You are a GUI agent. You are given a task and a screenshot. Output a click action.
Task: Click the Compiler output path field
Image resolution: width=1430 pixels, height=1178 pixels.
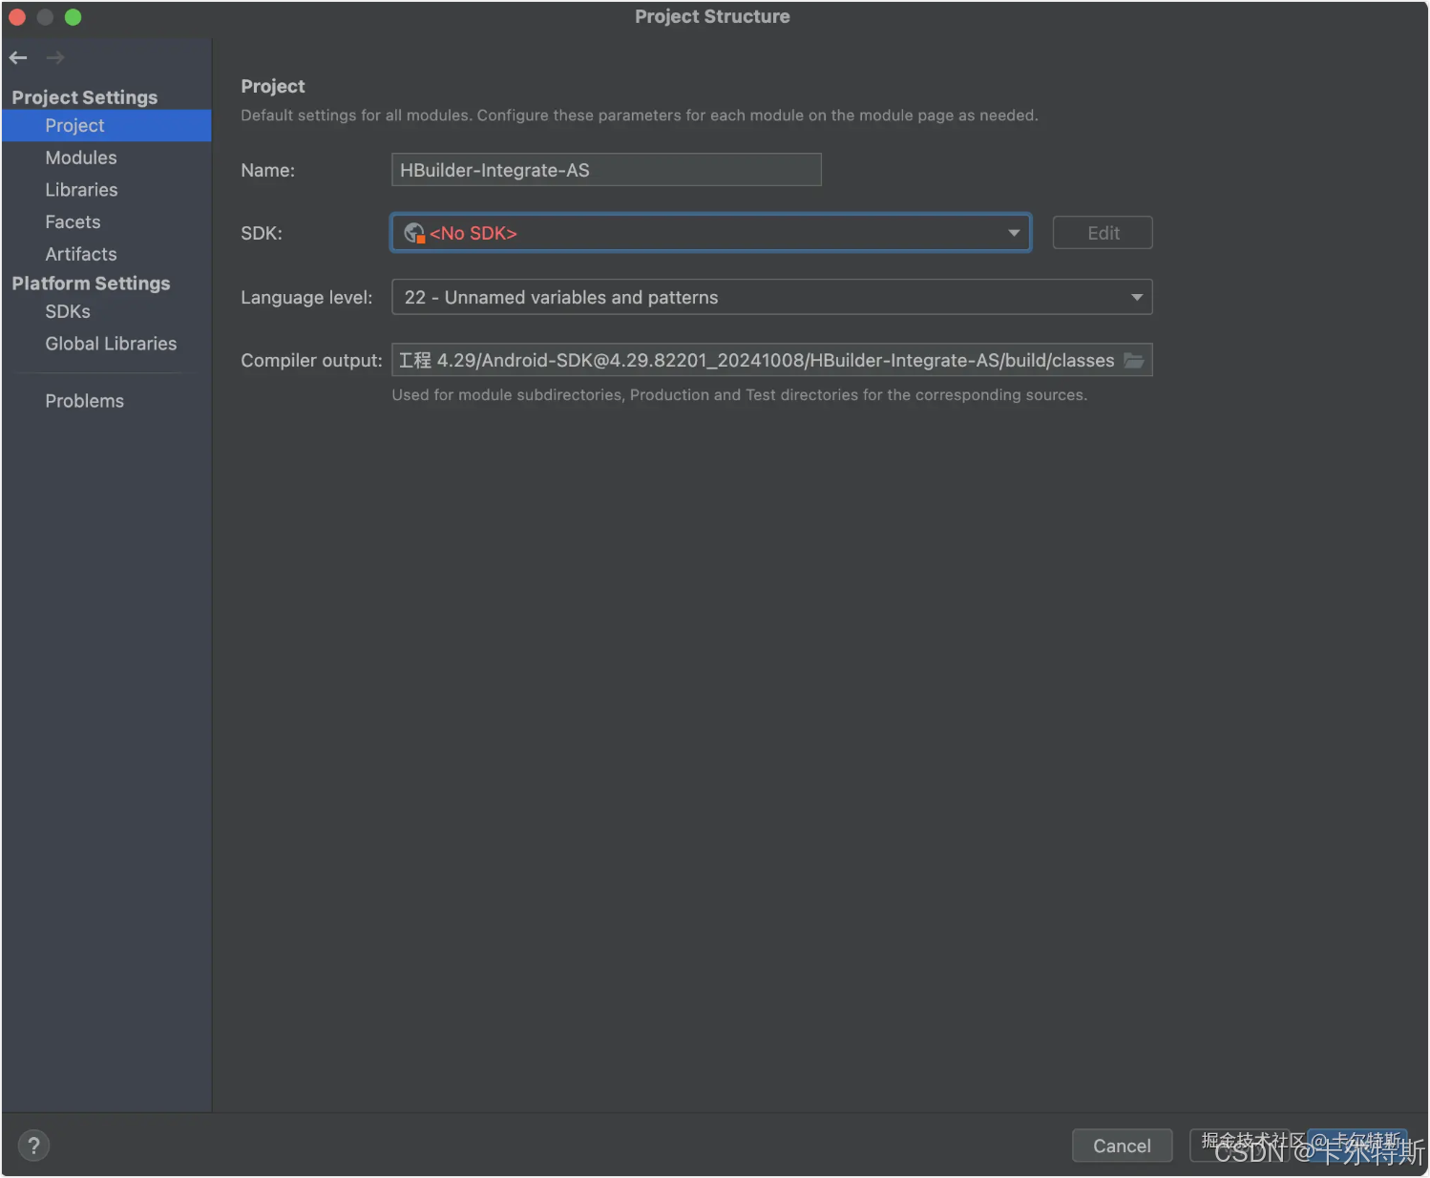[771, 360]
